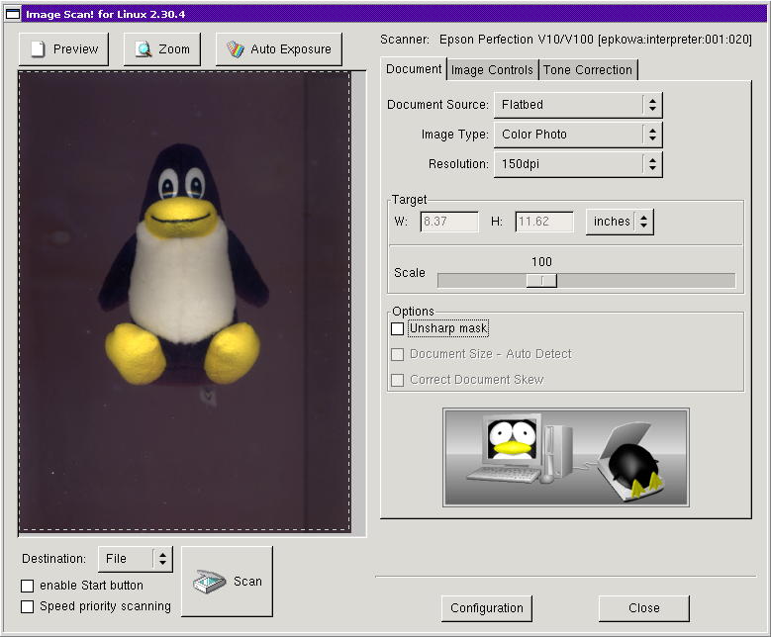Switch to the Document tab
Image resolution: width=771 pixels, height=637 pixels.
click(414, 69)
